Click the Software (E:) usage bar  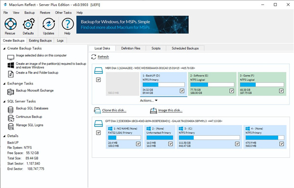(212, 84)
